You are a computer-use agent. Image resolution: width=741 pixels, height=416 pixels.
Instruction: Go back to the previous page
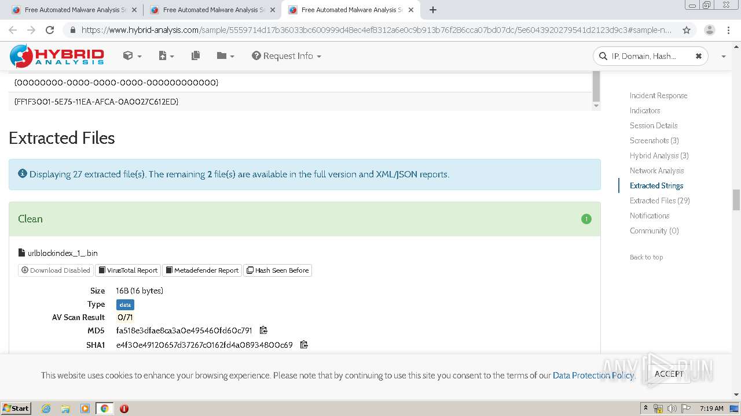[x=13, y=30]
